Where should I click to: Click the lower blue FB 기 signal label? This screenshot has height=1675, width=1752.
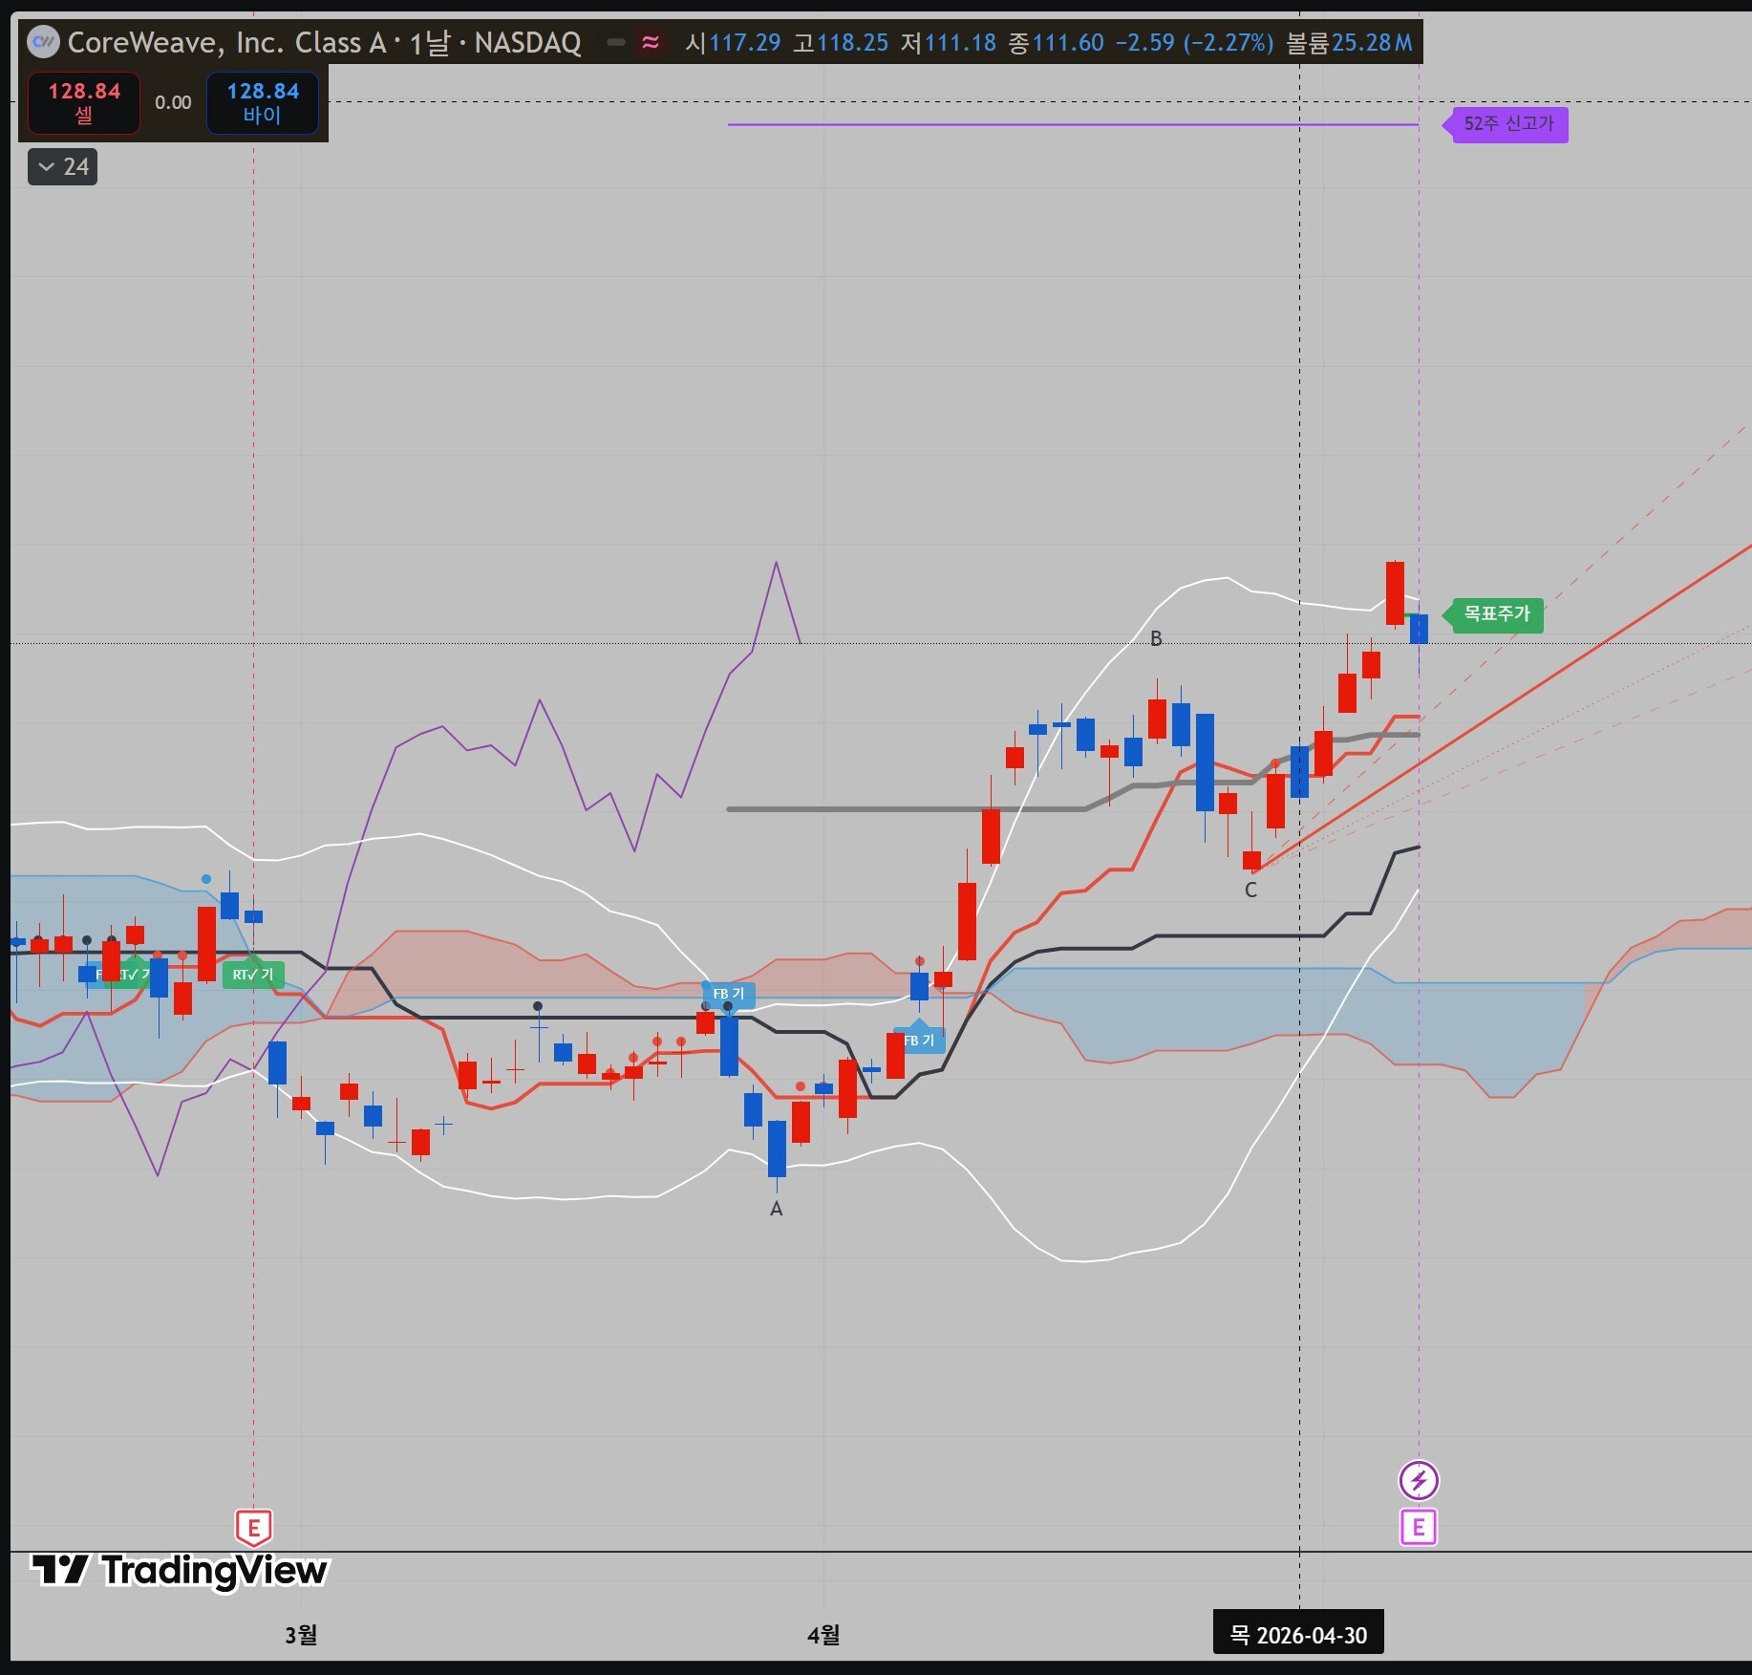pos(919,1041)
